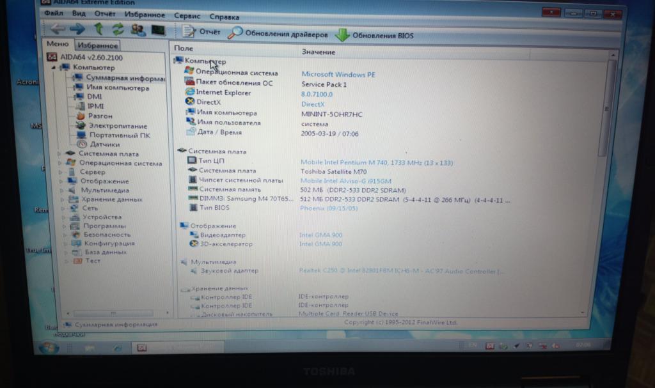Expand the Мультимедиа tree node
This screenshot has height=388, width=655.
[x=62, y=190]
